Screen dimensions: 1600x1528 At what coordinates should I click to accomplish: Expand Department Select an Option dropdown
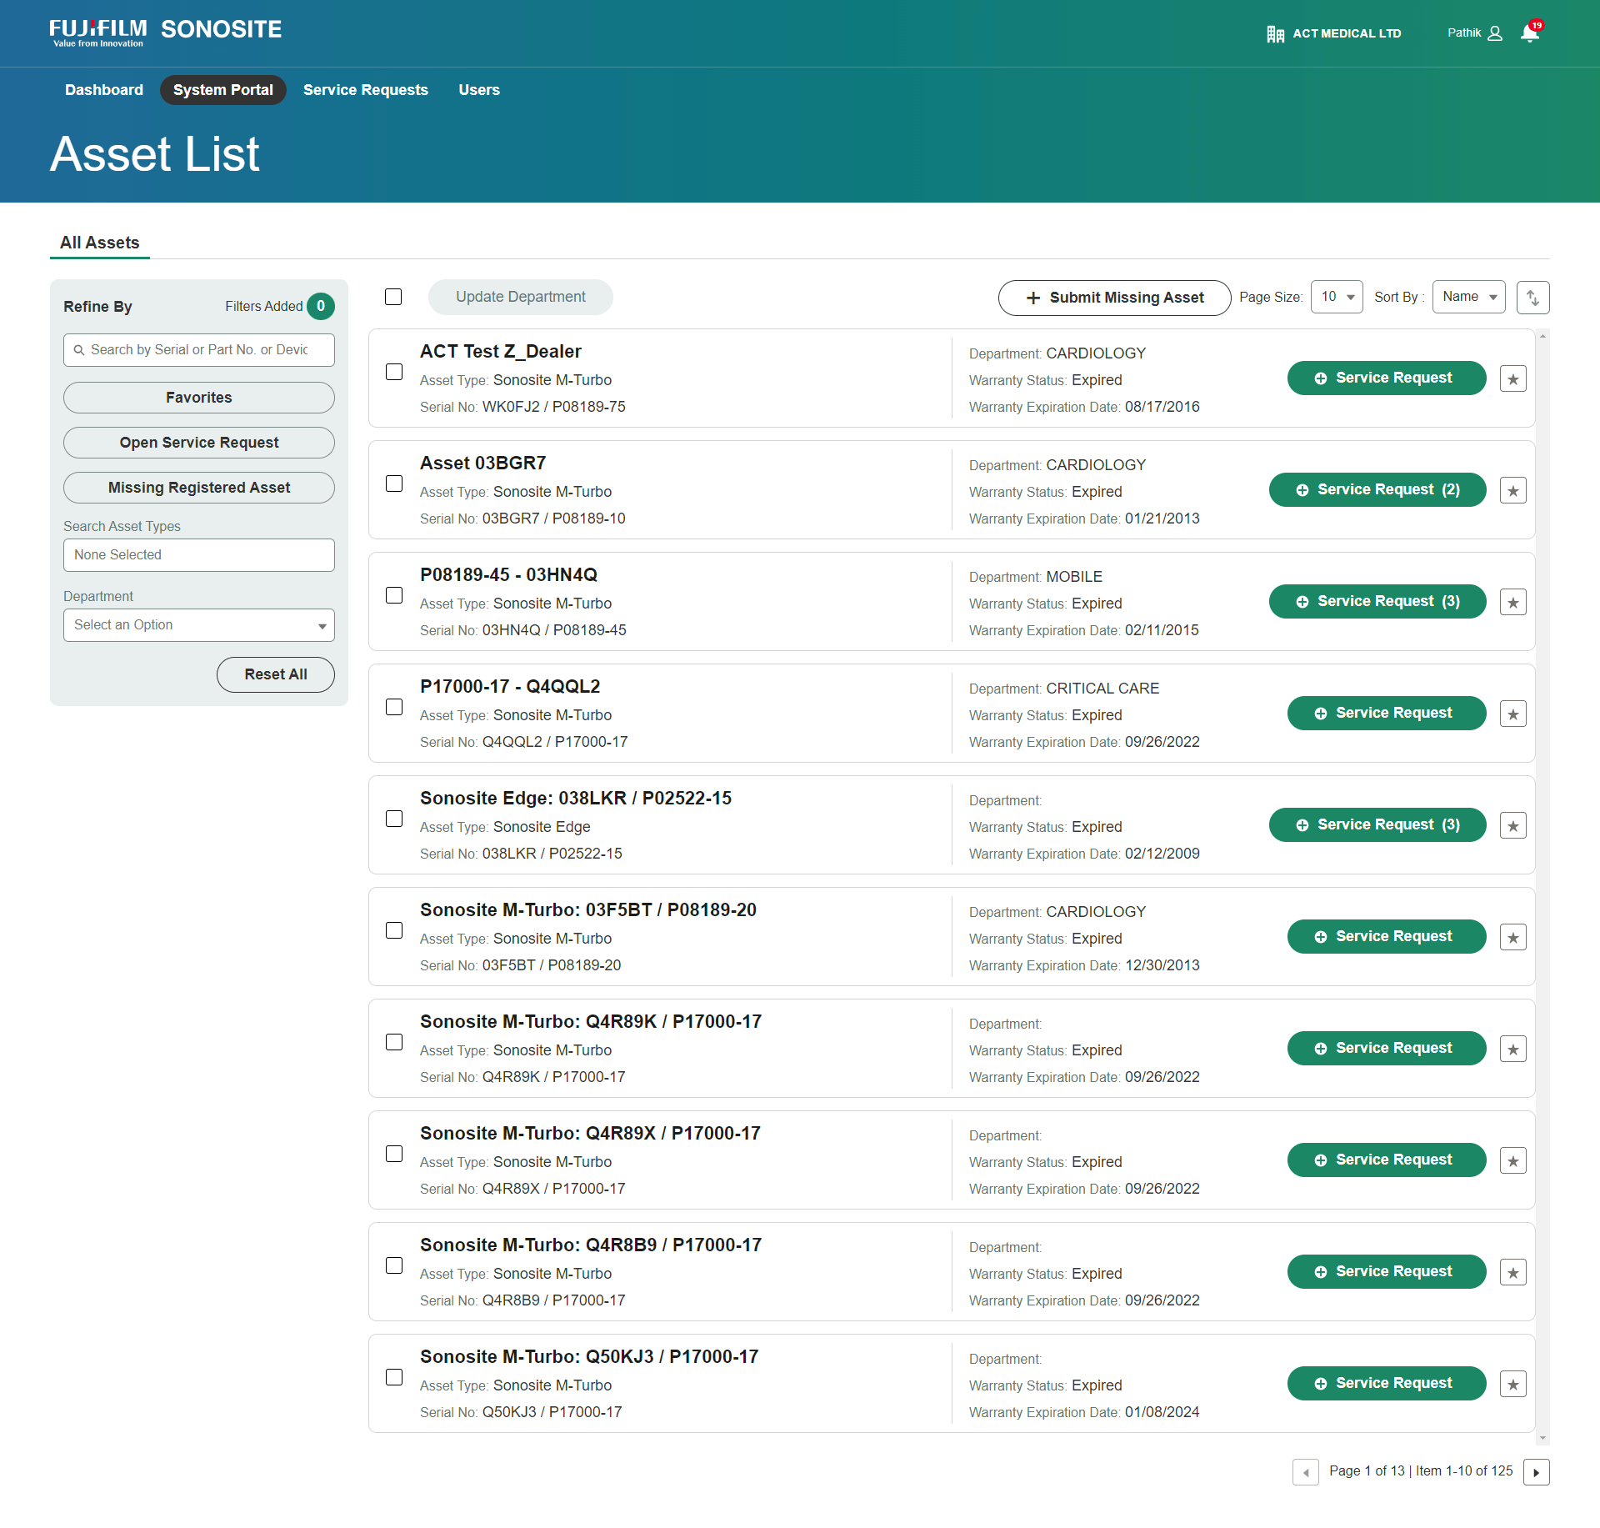[x=199, y=625]
